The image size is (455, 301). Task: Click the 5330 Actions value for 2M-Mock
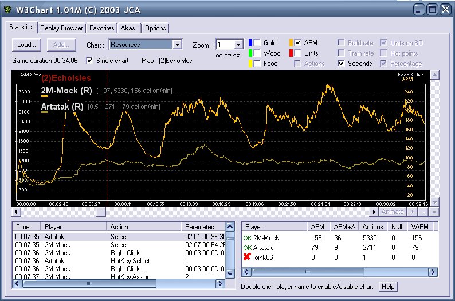pyautogui.click(x=370, y=238)
